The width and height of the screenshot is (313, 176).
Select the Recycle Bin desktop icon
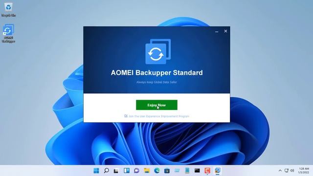coord(8,10)
